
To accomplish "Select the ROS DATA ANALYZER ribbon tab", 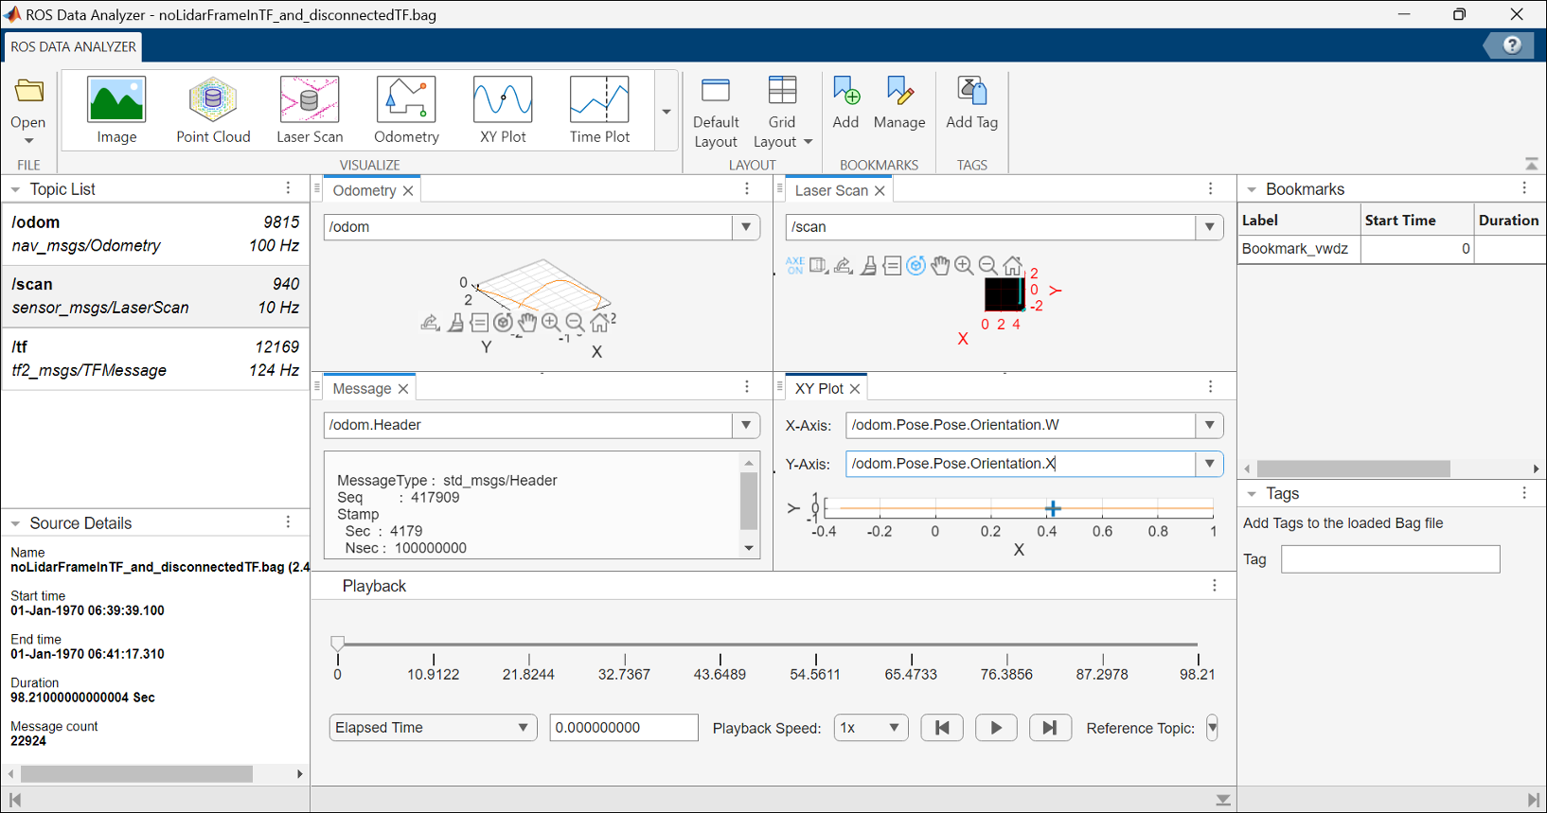I will 73,46.
